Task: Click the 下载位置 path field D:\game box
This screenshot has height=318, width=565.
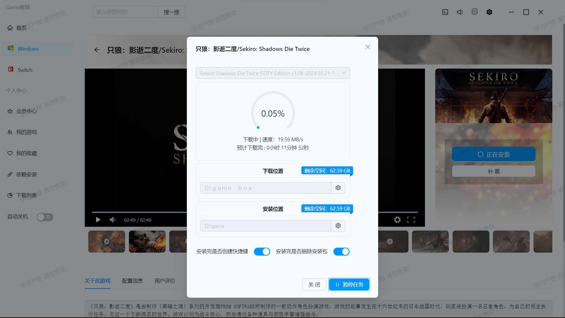Action: click(x=266, y=188)
